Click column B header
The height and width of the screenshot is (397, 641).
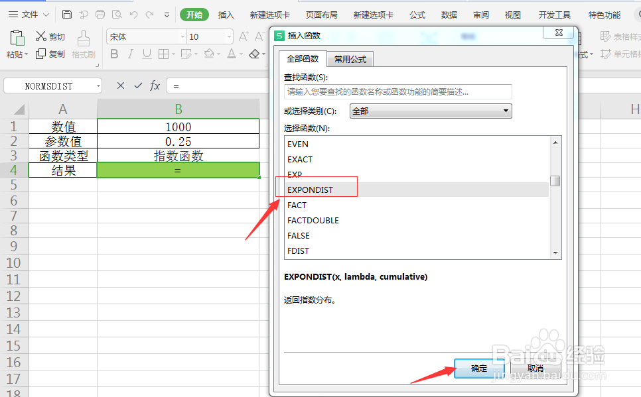coord(178,109)
